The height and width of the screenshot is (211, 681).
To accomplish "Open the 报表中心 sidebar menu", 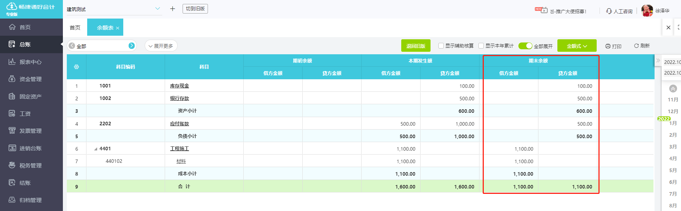I will tap(30, 62).
